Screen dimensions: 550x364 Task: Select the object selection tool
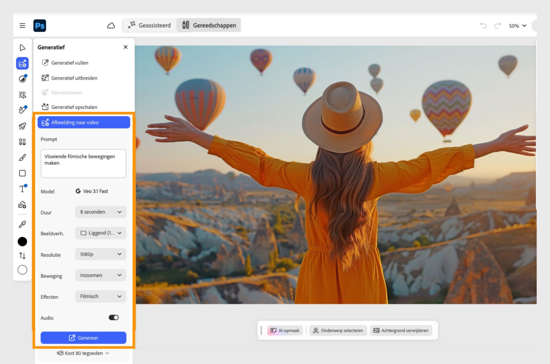coord(22,95)
